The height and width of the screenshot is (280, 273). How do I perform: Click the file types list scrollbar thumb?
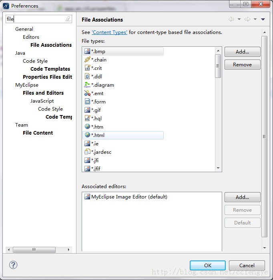218,66
